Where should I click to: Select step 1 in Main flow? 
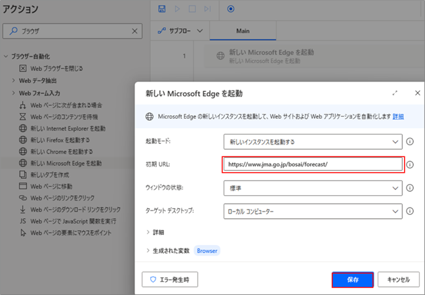coord(314,57)
